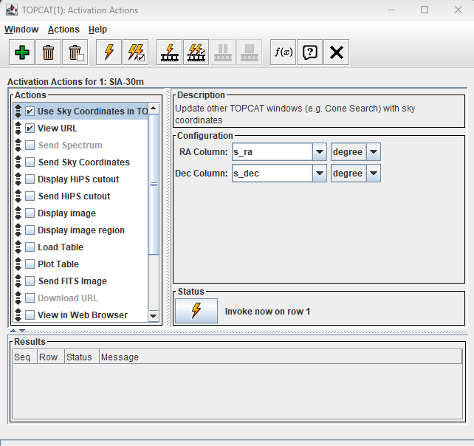The height and width of the screenshot is (446, 474).
Task: Open the Help menu
Action: pyautogui.click(x=97, y=30)
